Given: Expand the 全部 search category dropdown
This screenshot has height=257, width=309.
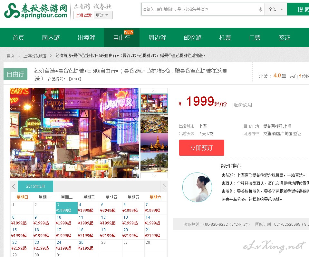Looking at the screenshot, I should pyautogui.click(x=275, y=10).
